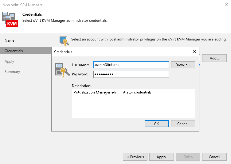This screenshot has width=231, height=164.
Task: Select the Credentials step in sidebar
Action: point(14,51)
